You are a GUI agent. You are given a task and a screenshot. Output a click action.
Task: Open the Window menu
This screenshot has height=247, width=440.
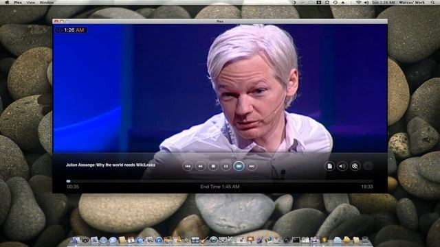pyautogui.click(x=47, y=2)
